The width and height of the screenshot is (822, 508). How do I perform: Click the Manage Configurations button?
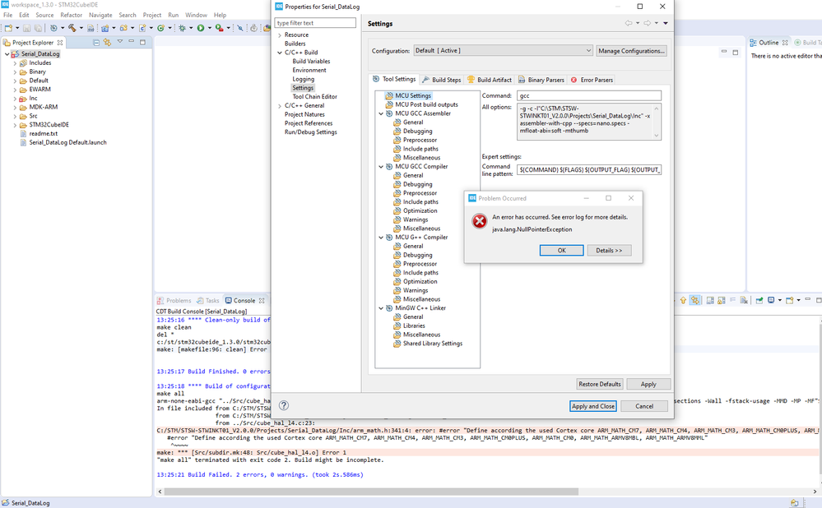point(632,51)
